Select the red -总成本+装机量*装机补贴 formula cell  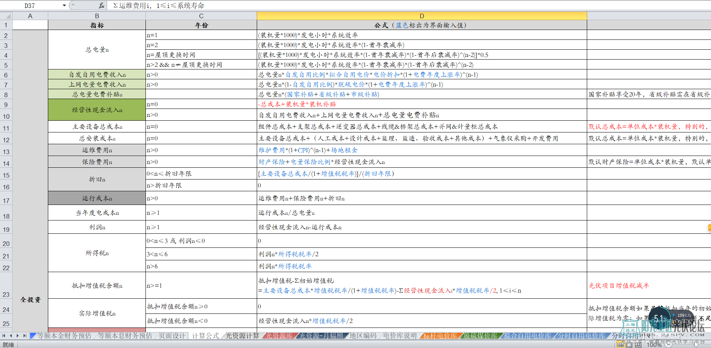coord(422,104)
